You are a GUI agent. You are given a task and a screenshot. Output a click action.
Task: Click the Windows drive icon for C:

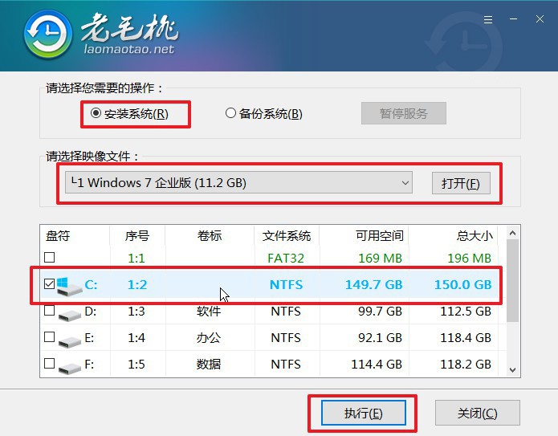pyautogui.click(x=70, y=285)
